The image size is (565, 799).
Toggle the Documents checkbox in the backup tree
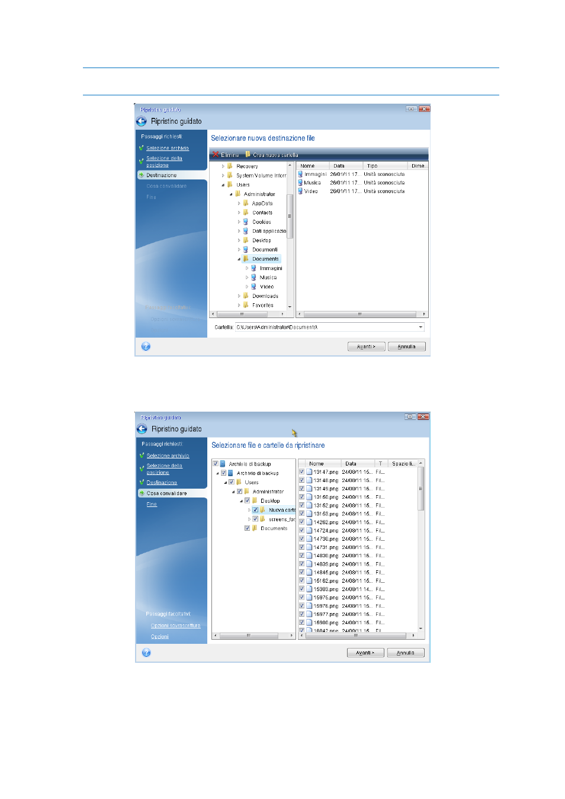247,528
